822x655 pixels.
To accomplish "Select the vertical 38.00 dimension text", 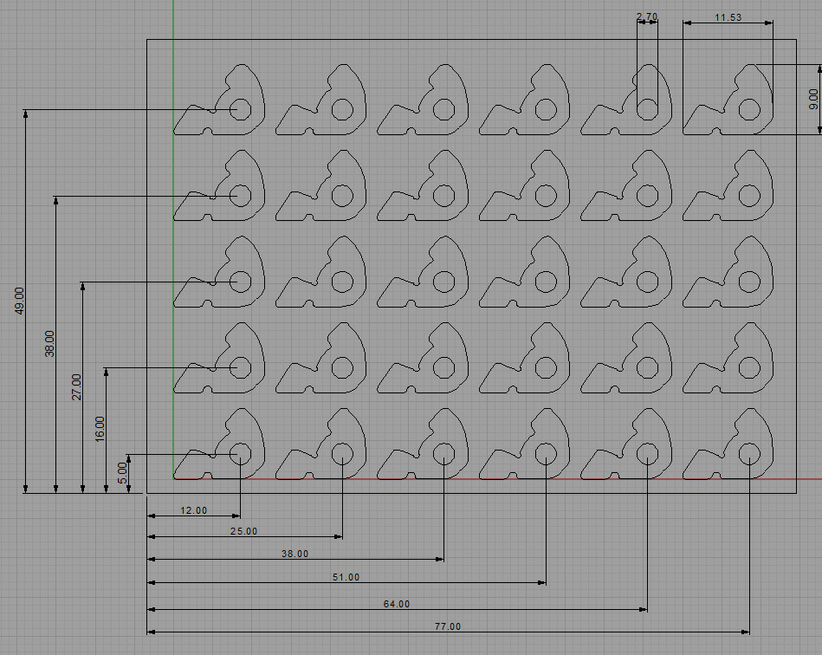I will click(49, 344).
